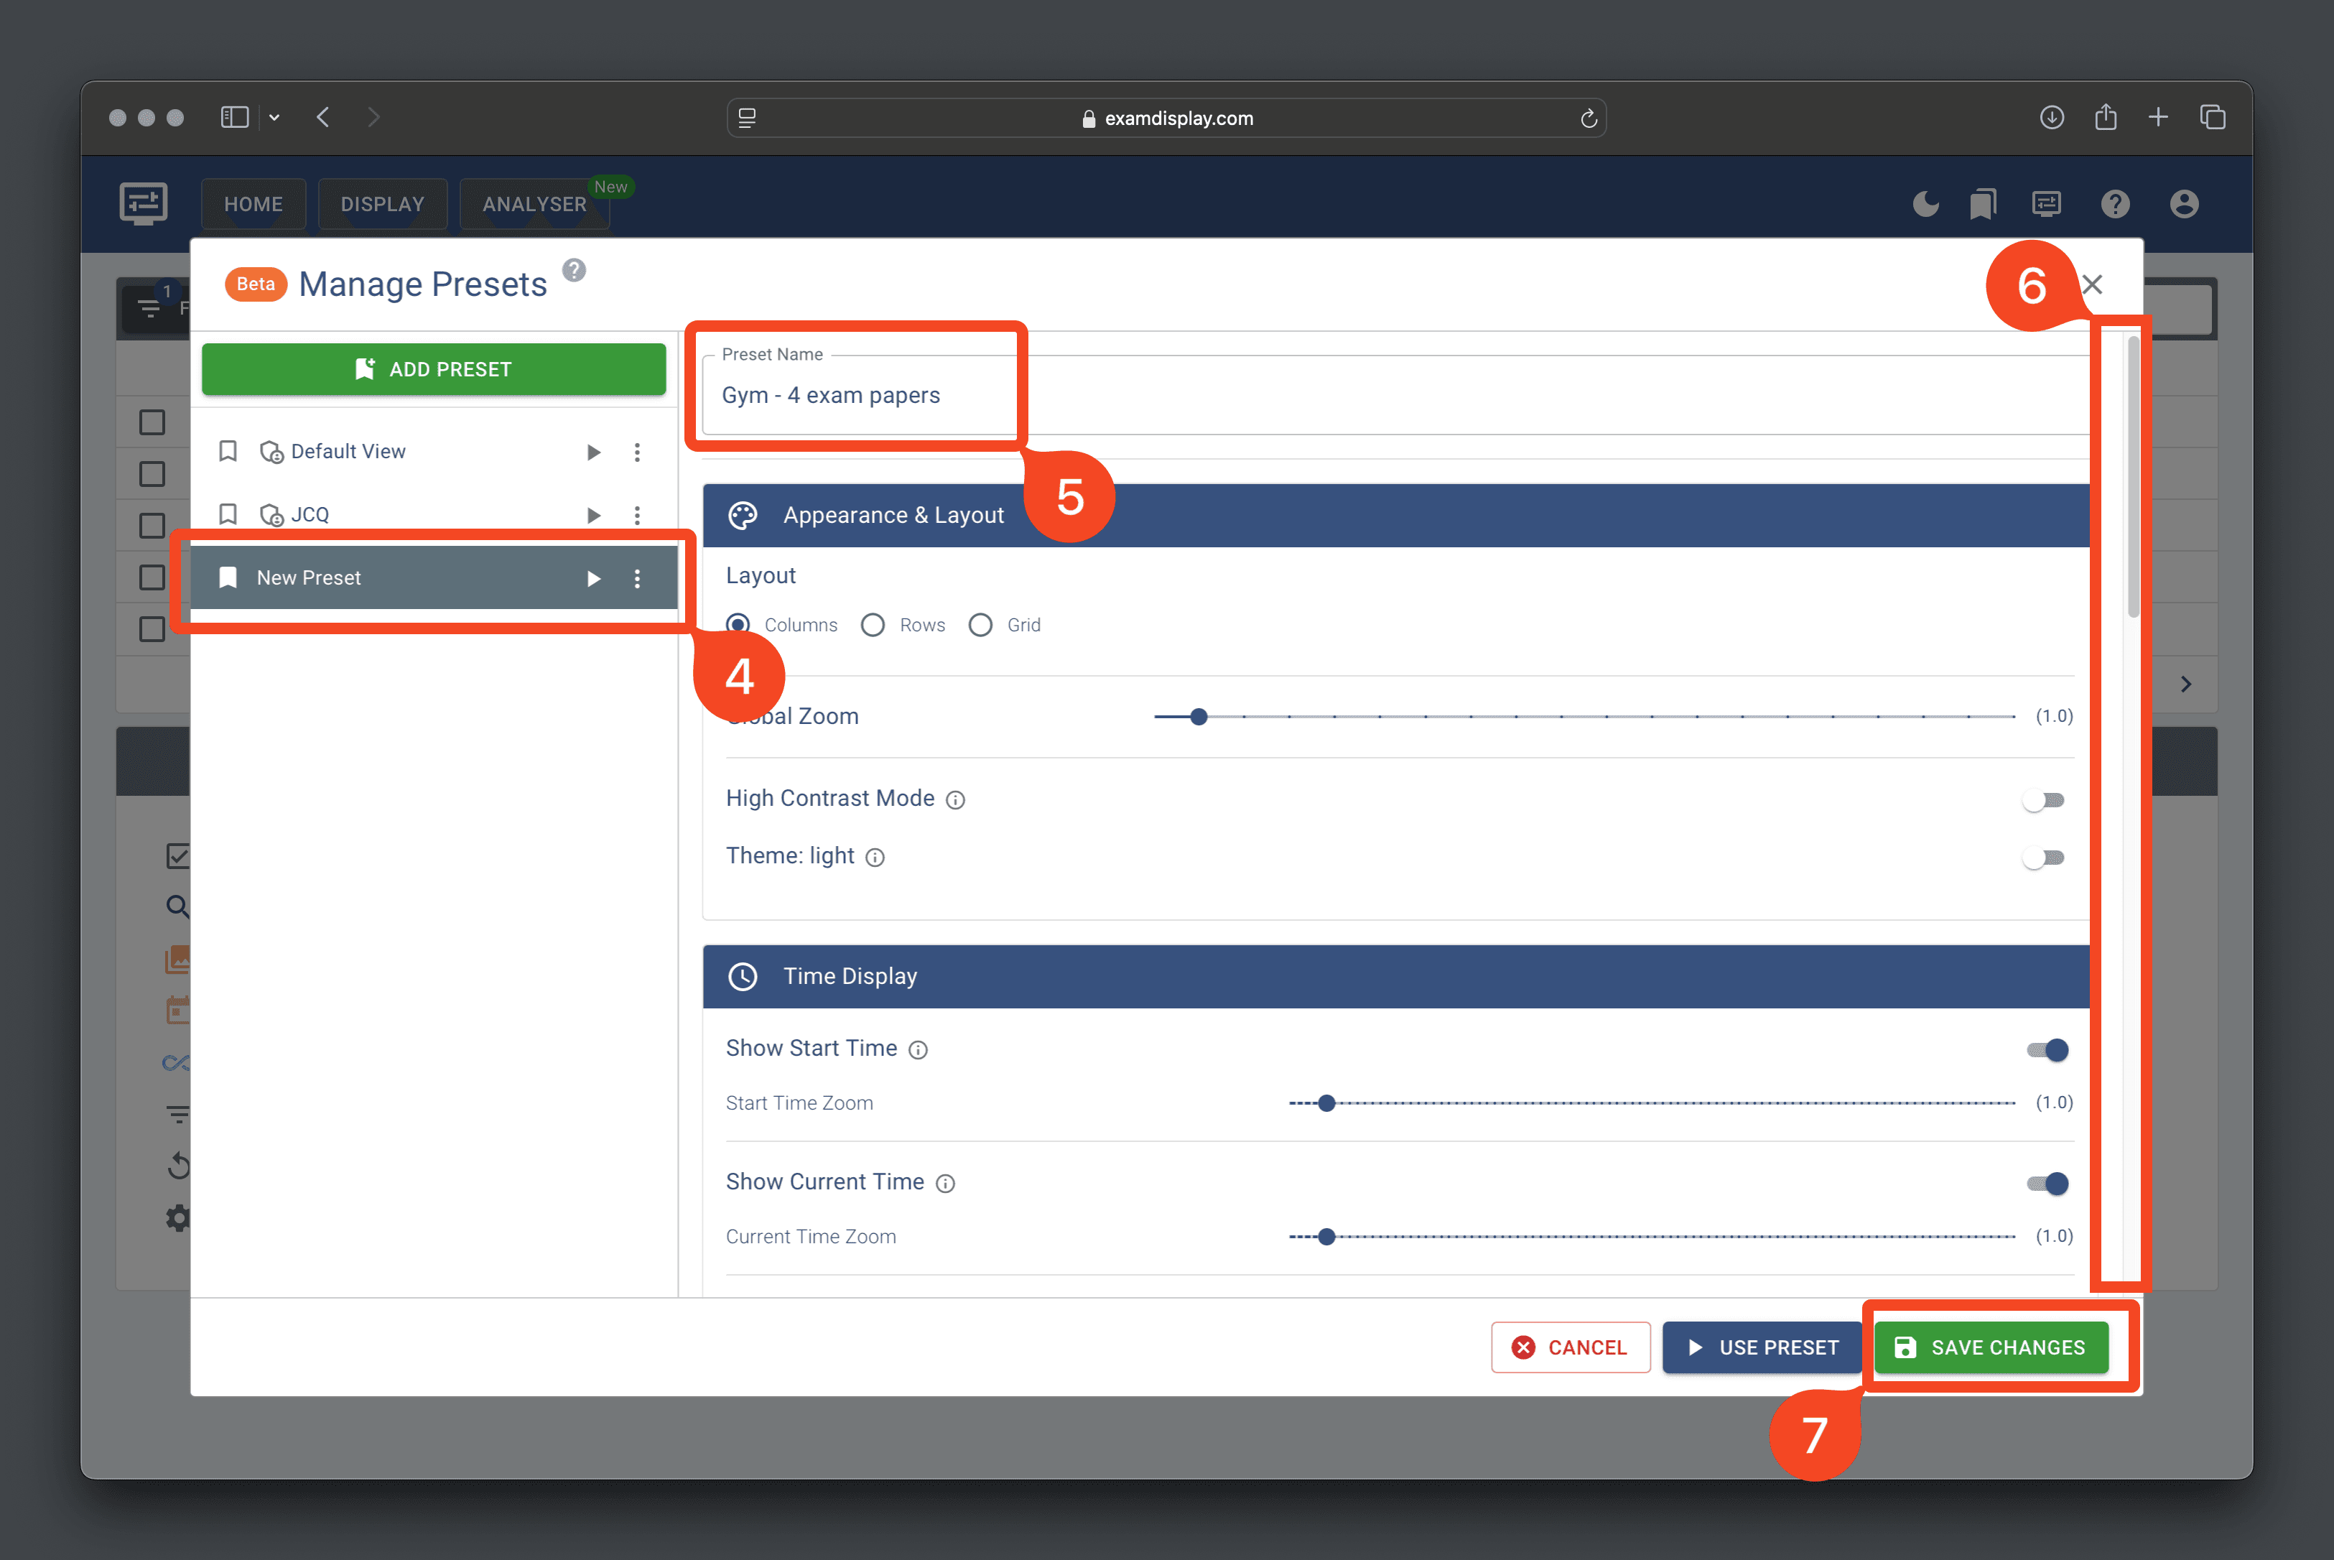
Task: Click info icon next to High Contrast Mode
Action: [x=955, y=800]
